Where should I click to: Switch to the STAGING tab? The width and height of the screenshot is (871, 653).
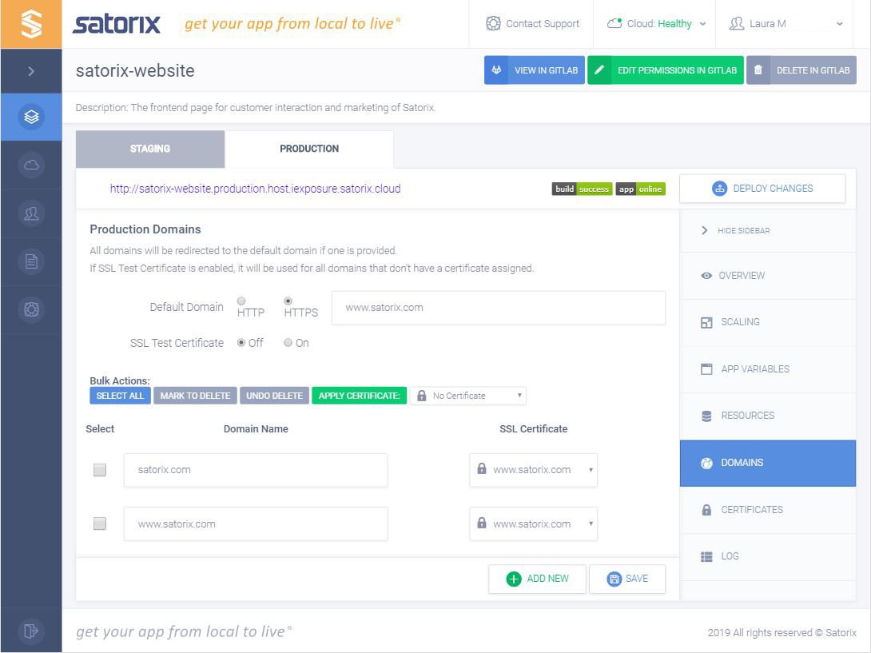(x=149, y=148)
